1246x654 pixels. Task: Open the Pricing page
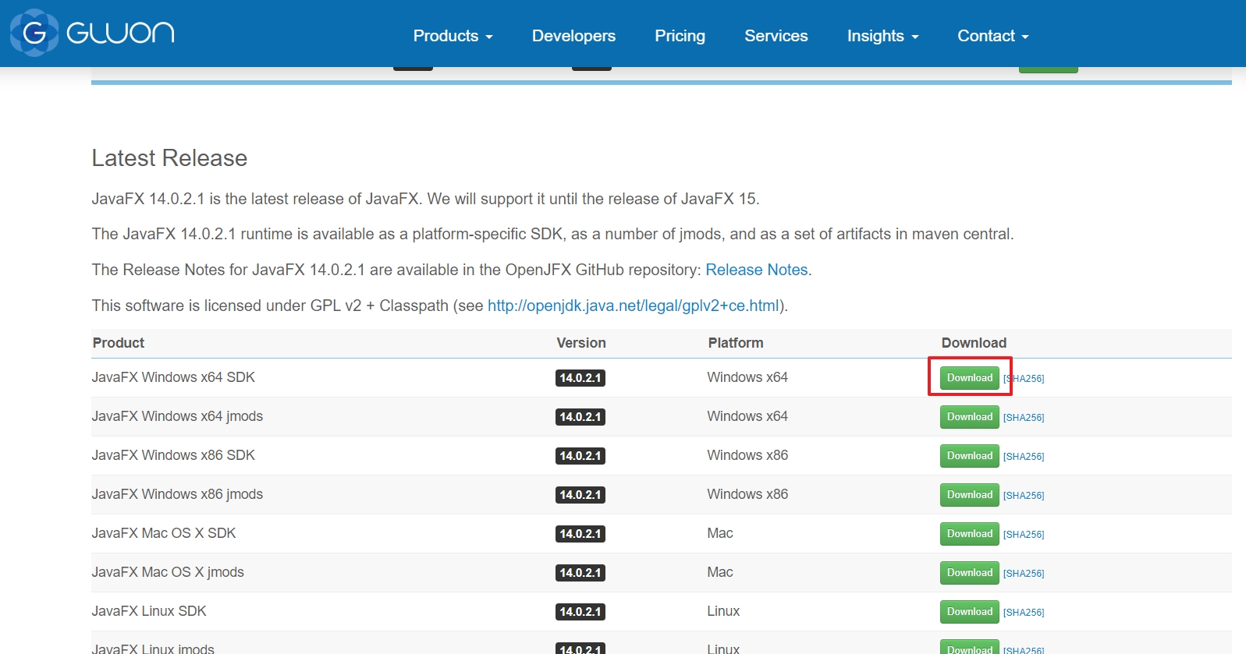pos(680,36)
